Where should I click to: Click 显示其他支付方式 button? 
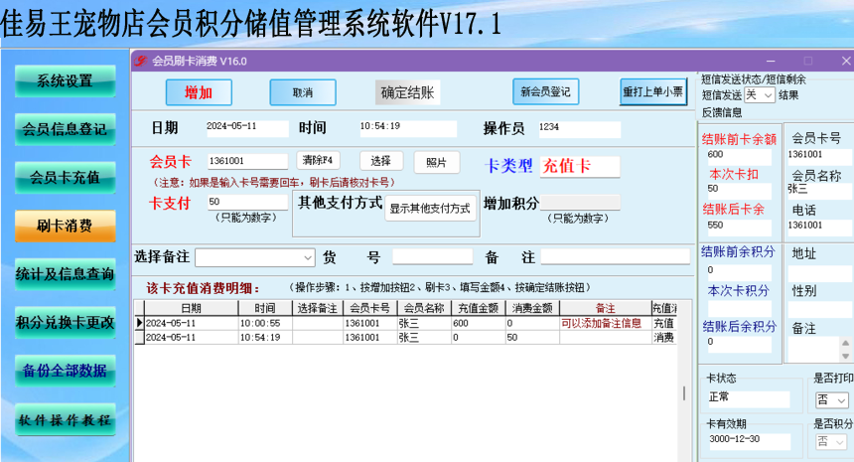tap(430, 208)
